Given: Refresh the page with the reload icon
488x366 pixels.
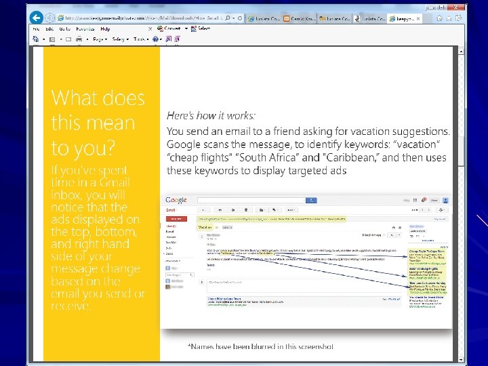Looking at the screenshot, I should coord(240,18).
